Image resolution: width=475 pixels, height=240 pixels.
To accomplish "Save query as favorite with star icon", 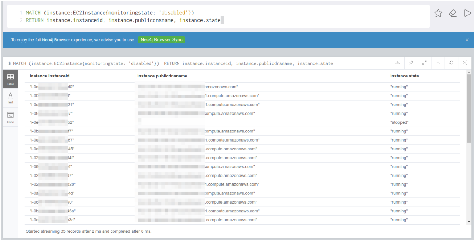I will (438, 13).
